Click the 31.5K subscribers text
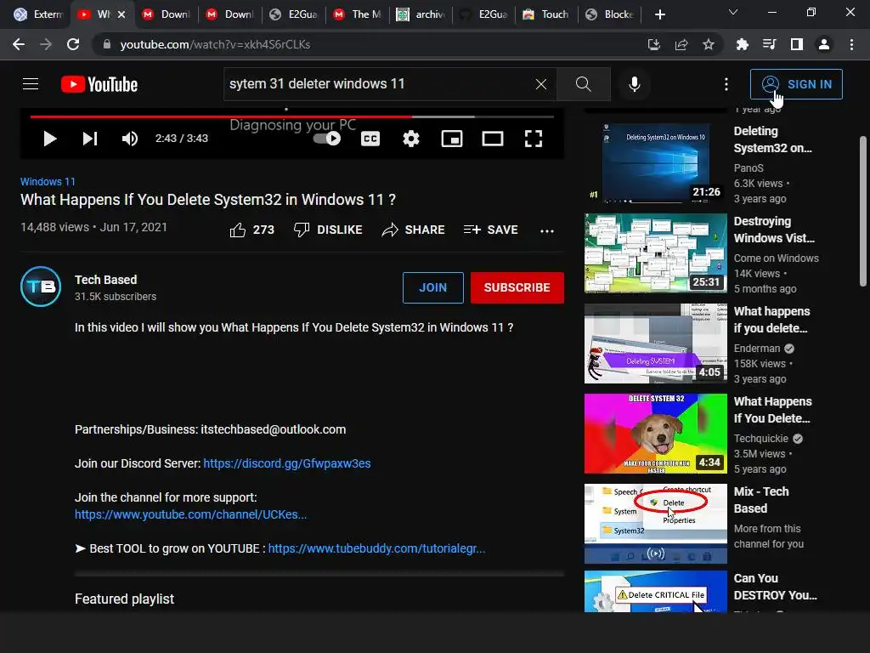Viewport: 870px width, 653px height. 116,297
